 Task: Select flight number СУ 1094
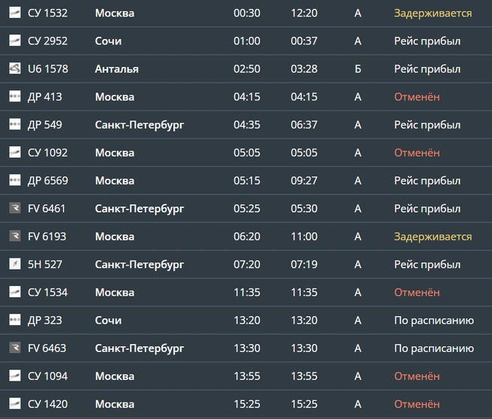(x=48, y=376)
